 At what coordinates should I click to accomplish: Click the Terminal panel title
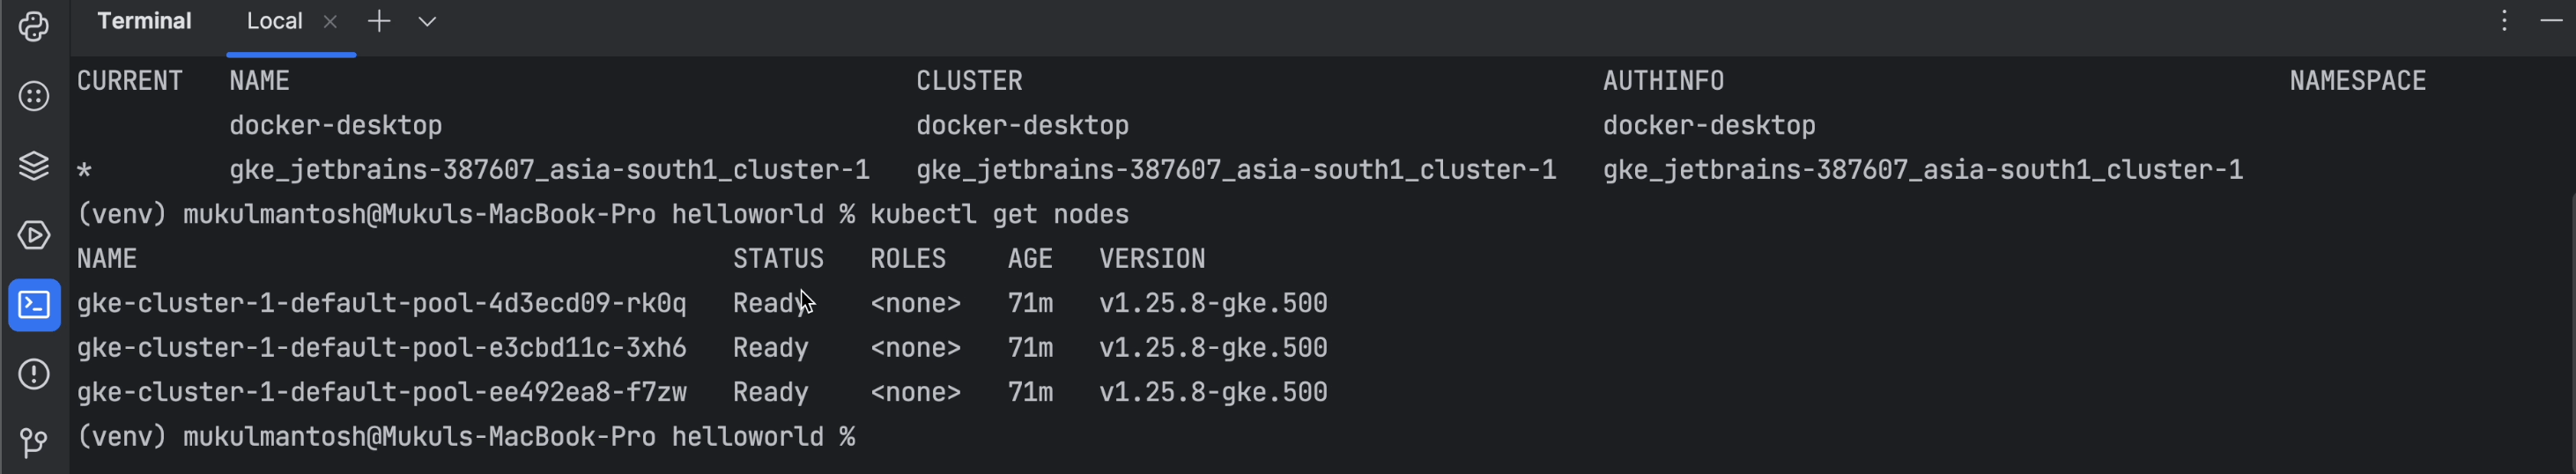[x=144, y=21]
